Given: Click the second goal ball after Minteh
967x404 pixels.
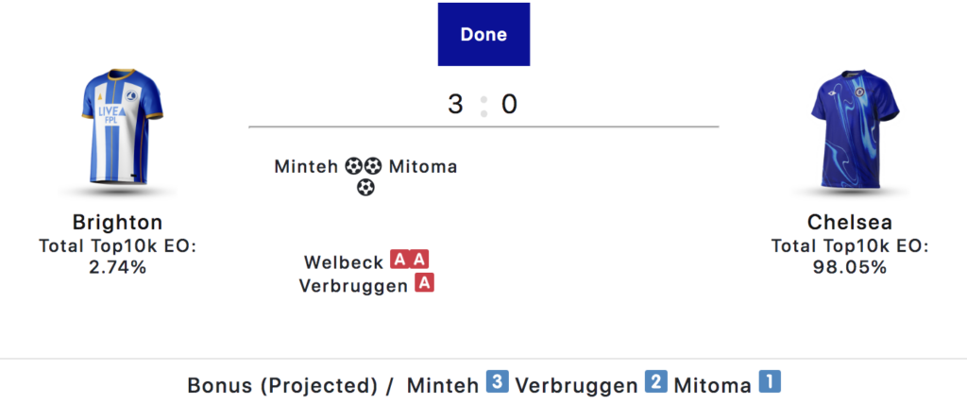Looking at the screenshot, I should pos(374,167).
